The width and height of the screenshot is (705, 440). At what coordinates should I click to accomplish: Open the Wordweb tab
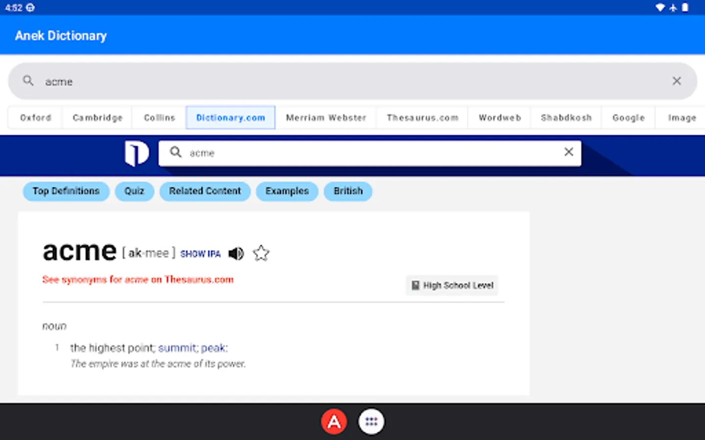[500, 118]
